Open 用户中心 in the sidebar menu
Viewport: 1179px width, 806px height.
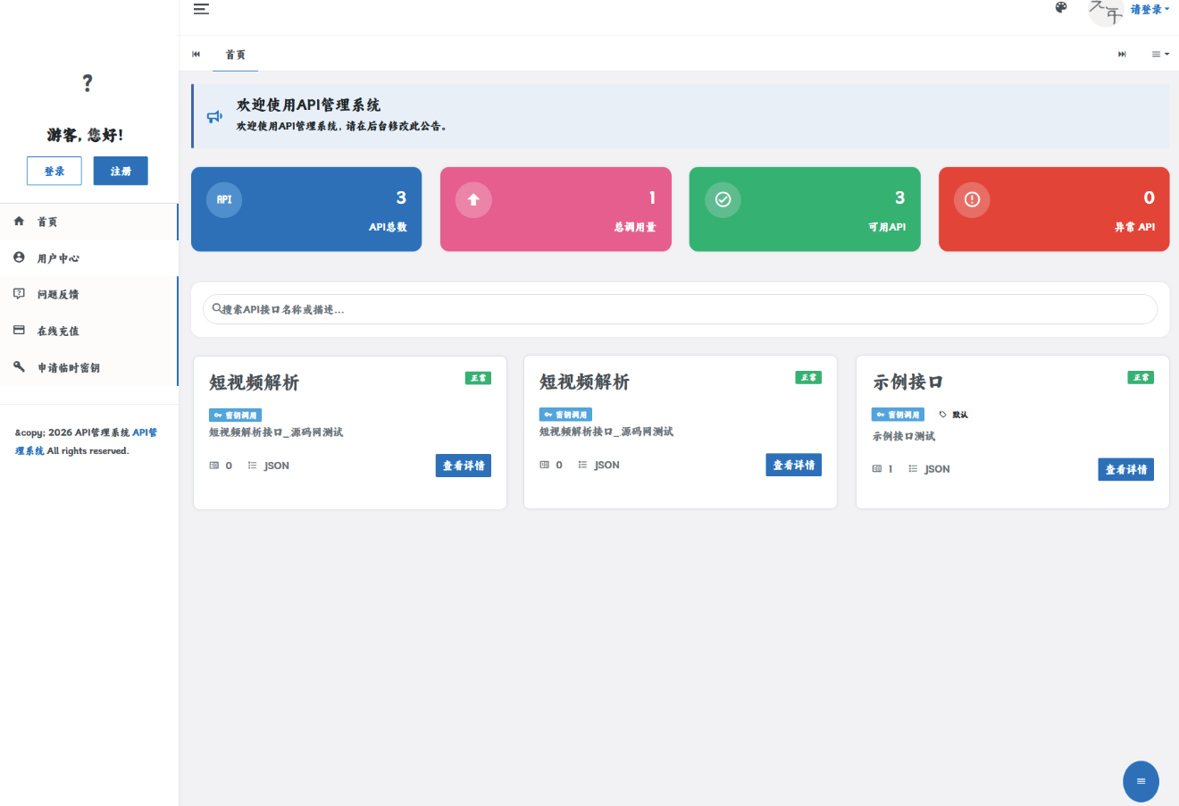point(89,258)
